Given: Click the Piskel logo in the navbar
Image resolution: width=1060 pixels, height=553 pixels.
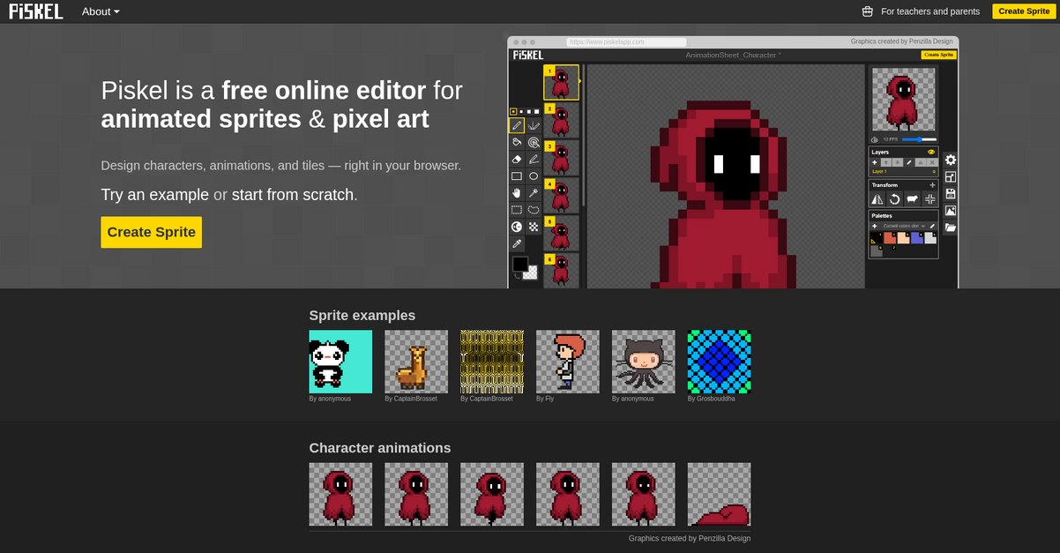Looking at the screenshot, I should point(36,11).
